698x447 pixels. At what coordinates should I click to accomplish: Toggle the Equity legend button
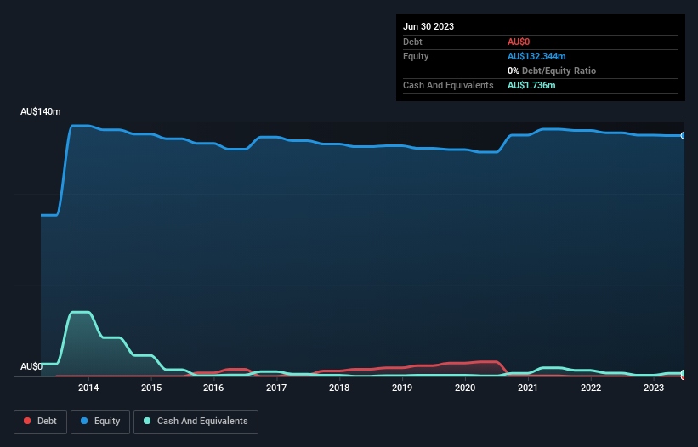(x=100, y=422)
